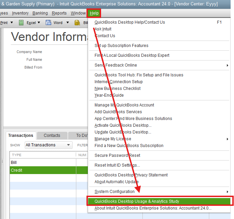234x219 pixels.
Task: Click the Full Name field label
Action: (34, 59)
